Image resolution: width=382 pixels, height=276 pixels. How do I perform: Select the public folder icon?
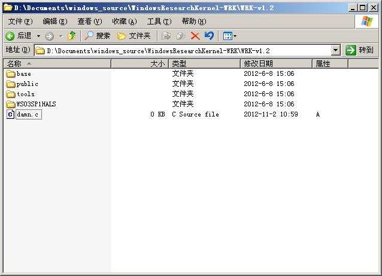click(x=11, y=84)
